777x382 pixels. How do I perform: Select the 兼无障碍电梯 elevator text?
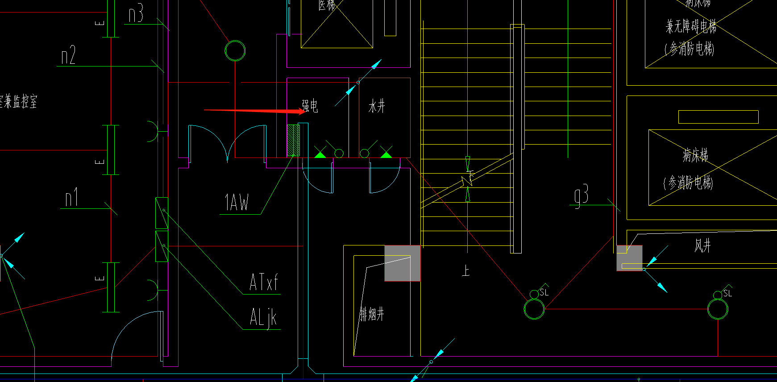[691, 26]
